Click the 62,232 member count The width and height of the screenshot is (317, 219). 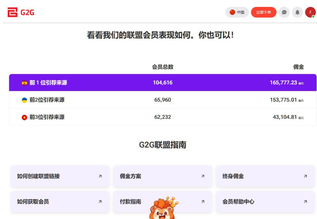pos(163,117)
